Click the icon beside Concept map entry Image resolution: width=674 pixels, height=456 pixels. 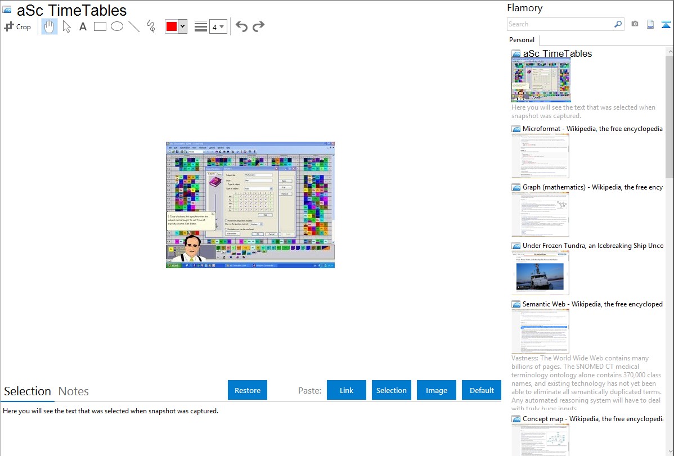(516, 418)
